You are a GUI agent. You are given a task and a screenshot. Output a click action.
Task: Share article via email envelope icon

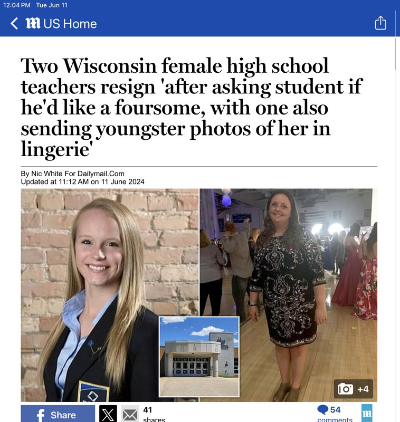[130, 414]
